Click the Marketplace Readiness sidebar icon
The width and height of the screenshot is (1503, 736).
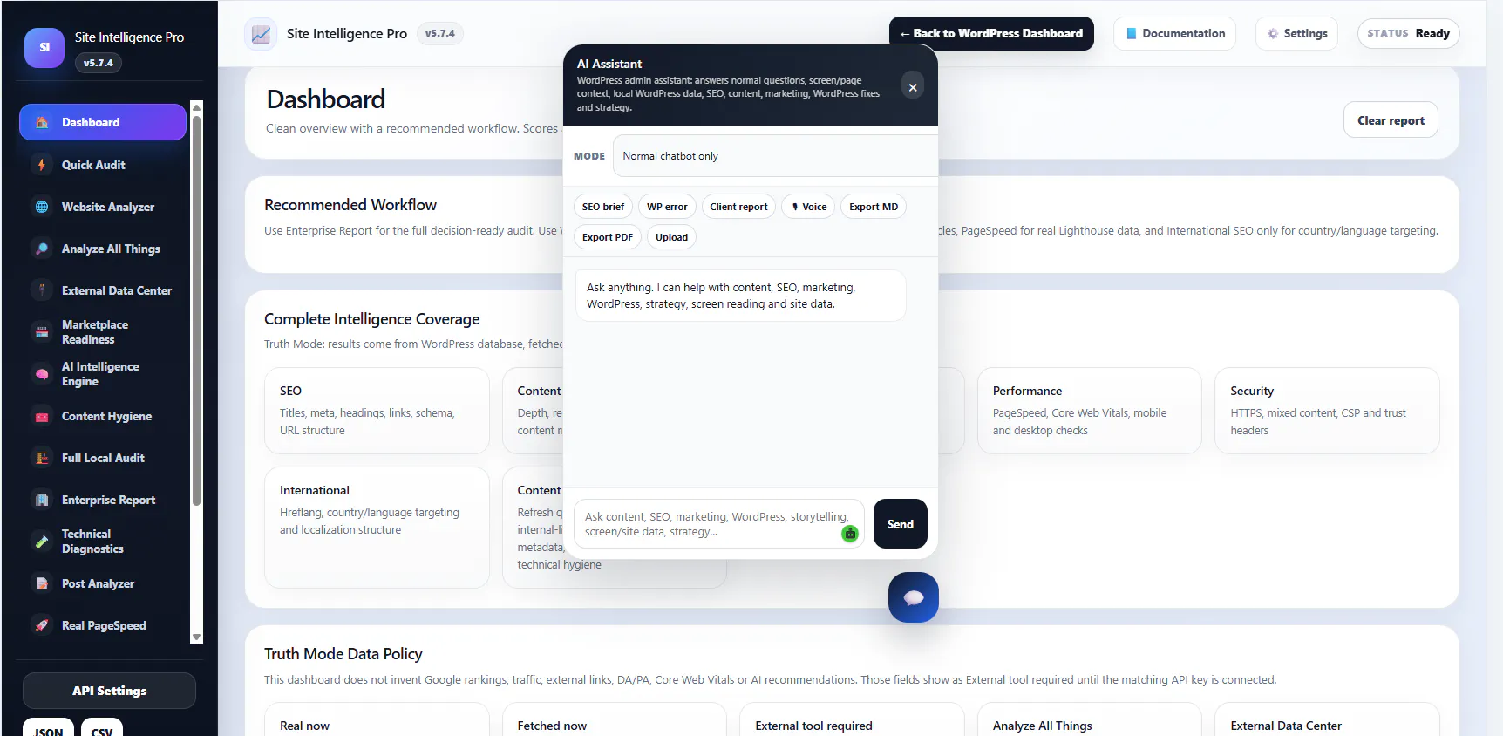42,332
